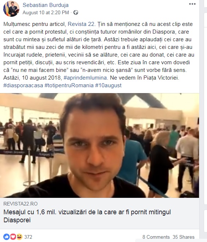Viewport: 207px width, 242px height.
Task: Open article headline Mesajul cu 1,6 mil. vizualizări
Action: tap(87, 216)
